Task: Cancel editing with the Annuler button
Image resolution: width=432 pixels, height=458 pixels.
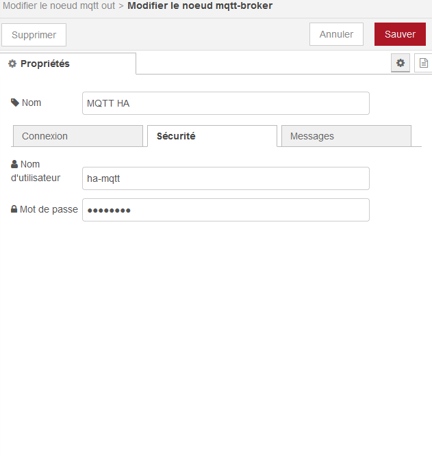Action: (x=336, y=34)
